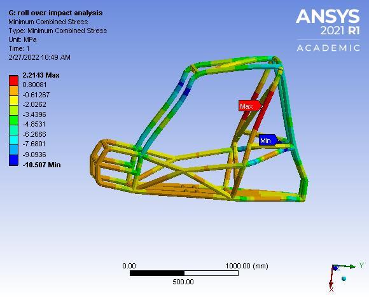Click the black half of scale ruler

coord(157,273)
